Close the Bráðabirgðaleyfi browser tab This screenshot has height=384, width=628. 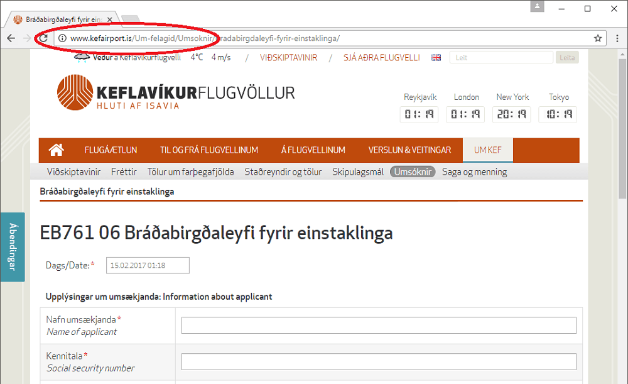point(110,19)
